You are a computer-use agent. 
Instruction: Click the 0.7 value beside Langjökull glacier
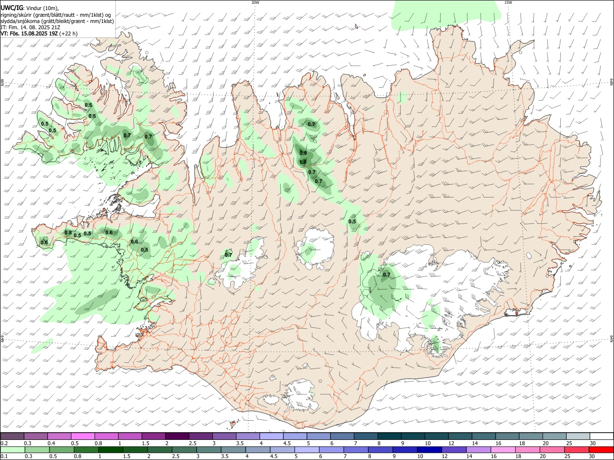click(x=228, y=255)
